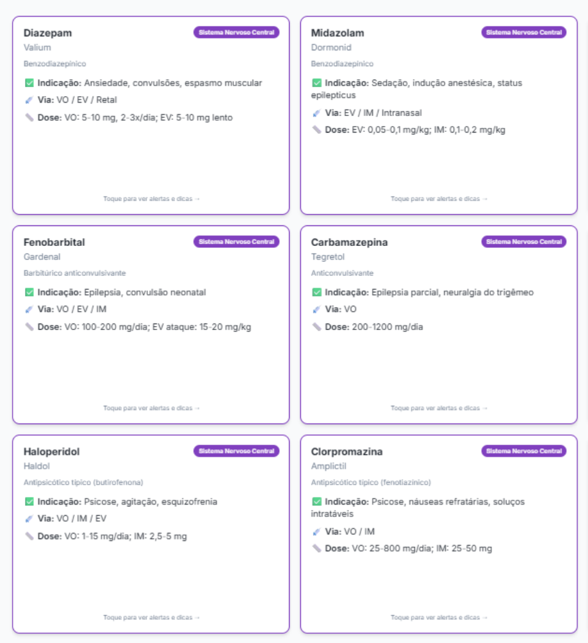Expand Carbamazepina alerts via 'Toque para ver' link
The height and width of the screenshot is (643, 588).
tap(439, 408)
